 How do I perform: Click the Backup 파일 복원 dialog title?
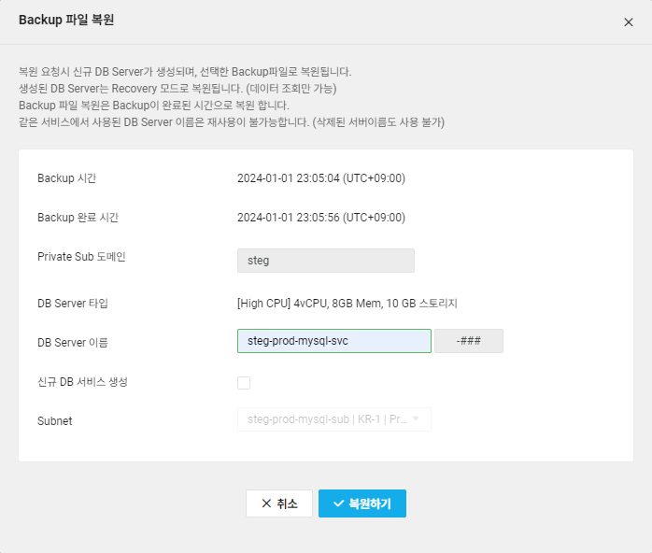click(x=67, y=20)
